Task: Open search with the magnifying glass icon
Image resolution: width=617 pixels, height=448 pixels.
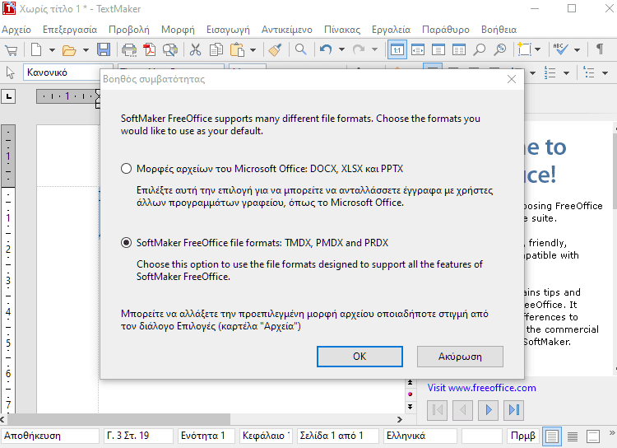Action: tap(300, 50)
